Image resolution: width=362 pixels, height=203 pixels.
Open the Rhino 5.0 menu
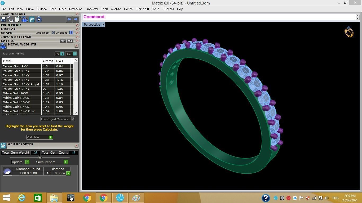click(x=143, y=9)
